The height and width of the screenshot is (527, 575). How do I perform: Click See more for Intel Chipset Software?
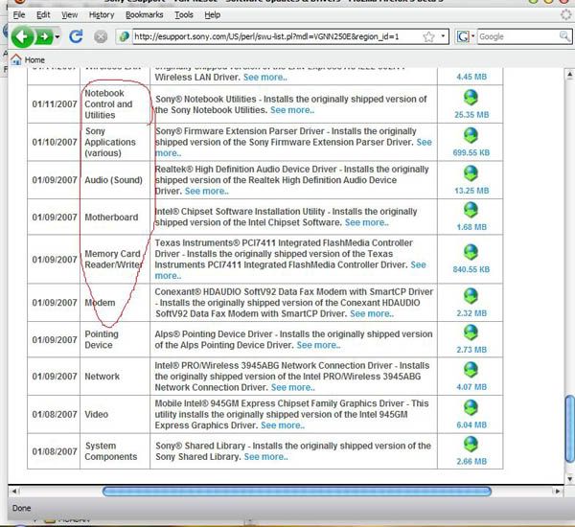[367, 222]
